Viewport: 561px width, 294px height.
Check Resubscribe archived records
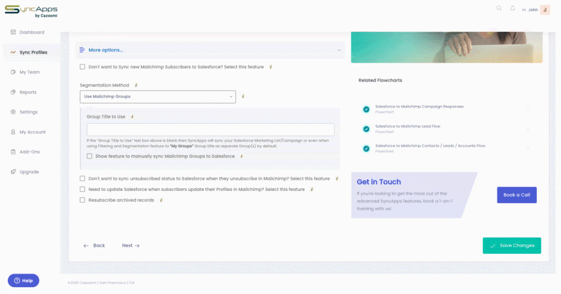point(82,200)
